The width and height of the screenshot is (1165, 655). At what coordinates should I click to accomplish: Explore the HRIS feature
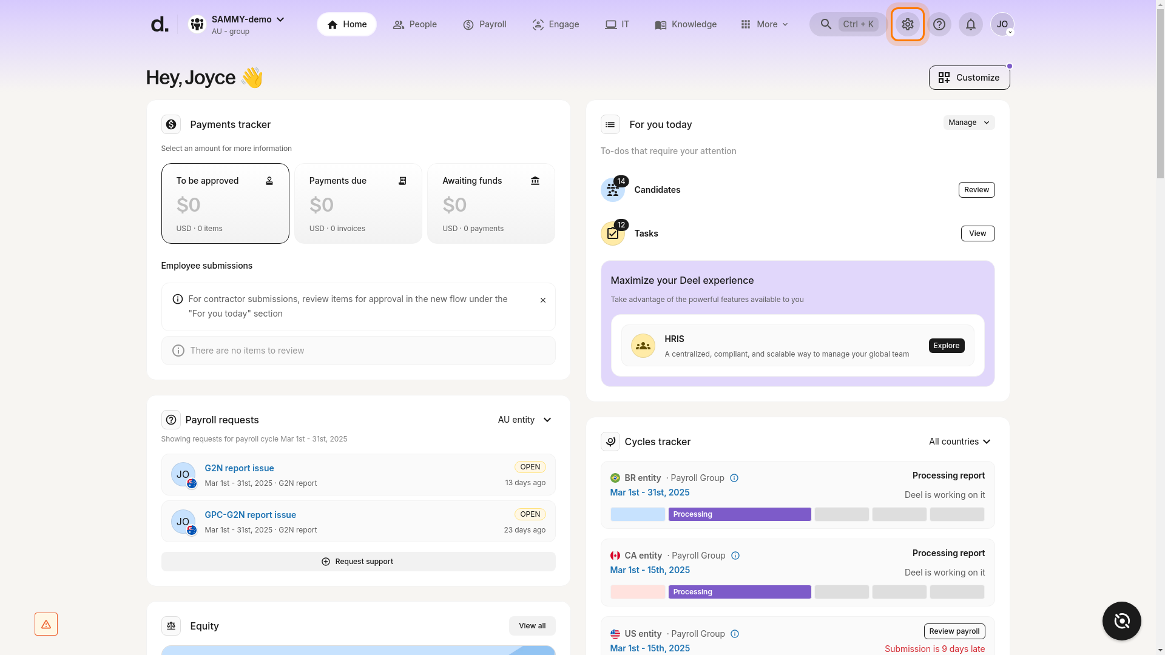point(946,346)
